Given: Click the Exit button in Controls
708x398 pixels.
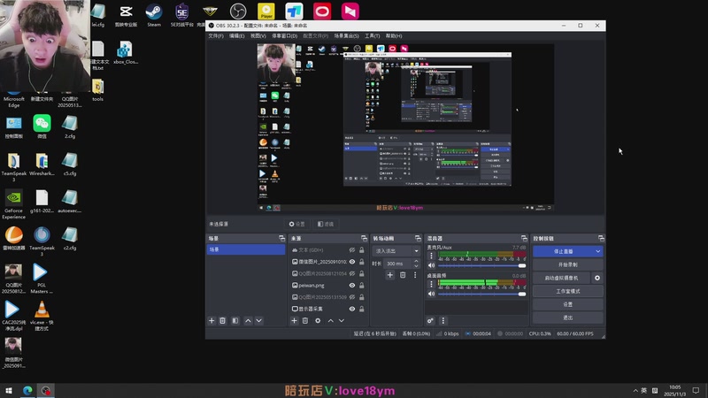Looking at the screenshot, I should 567,318.
